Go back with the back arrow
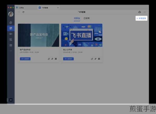Screen dimensions: 156x114 19,12
